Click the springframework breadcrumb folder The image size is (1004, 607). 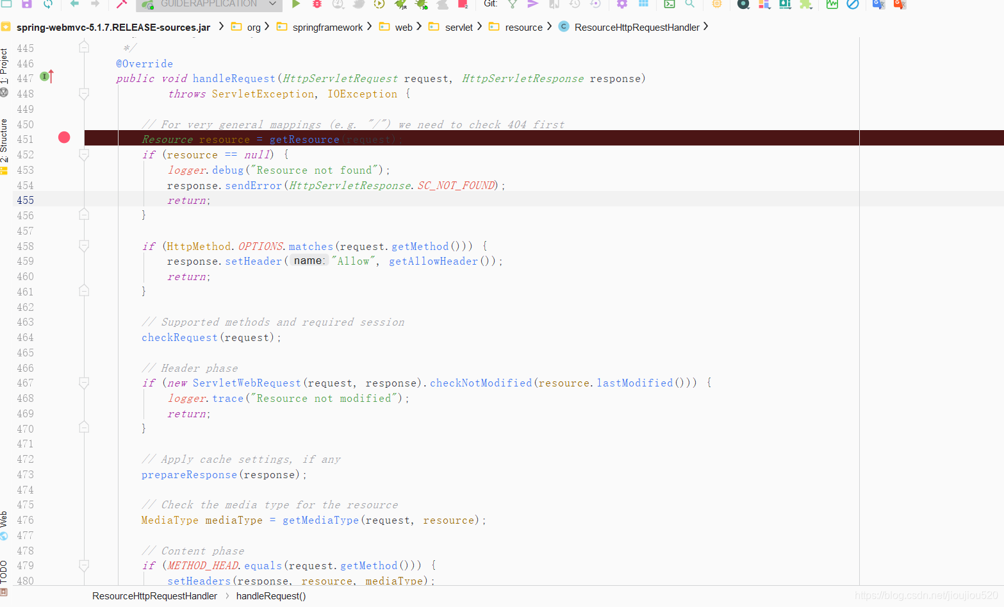click(327, 27)
